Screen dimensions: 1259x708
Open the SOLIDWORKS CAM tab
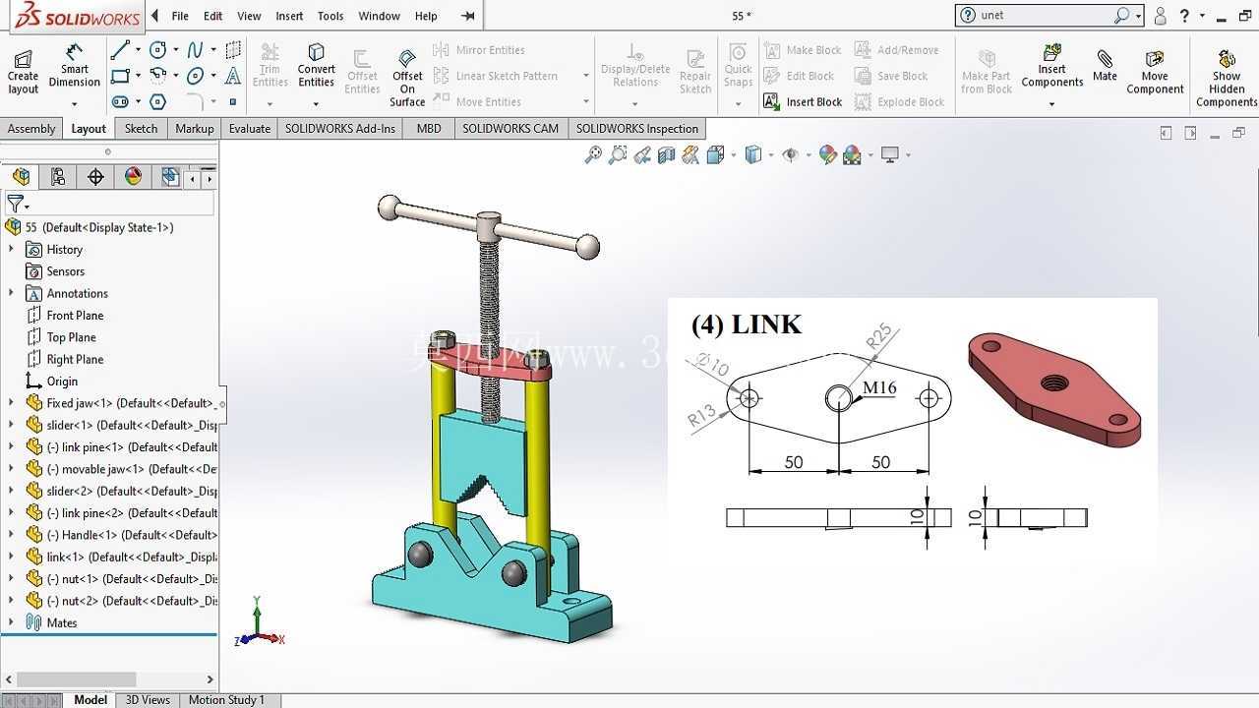510,129
